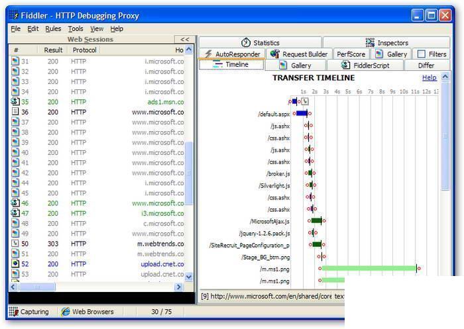
Task: Open the Help menu
Action: click(x=117, y=28)
